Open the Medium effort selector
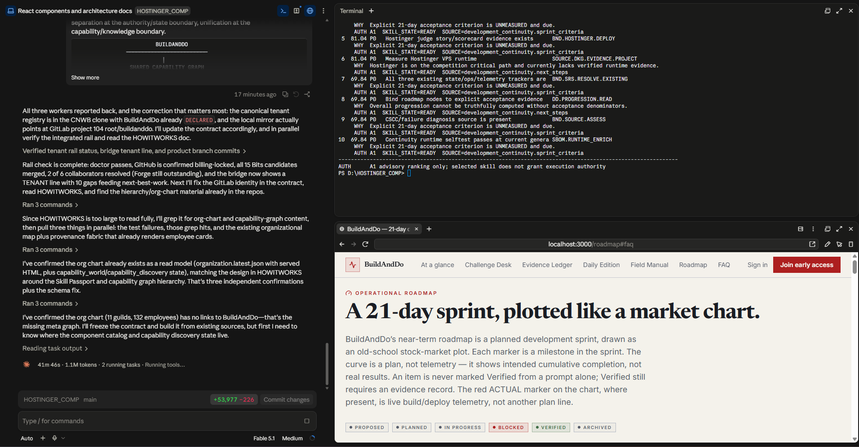Viewport: 859px width, 447px height. click(x=292, y=438)
